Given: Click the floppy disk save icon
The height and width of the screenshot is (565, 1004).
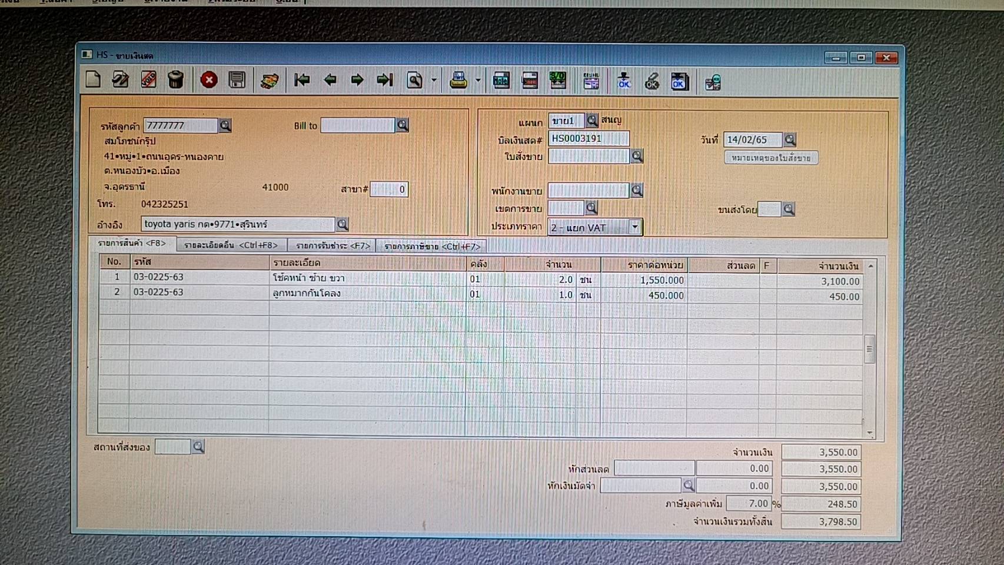Looking at the screenshot, I should click(237, 79).
